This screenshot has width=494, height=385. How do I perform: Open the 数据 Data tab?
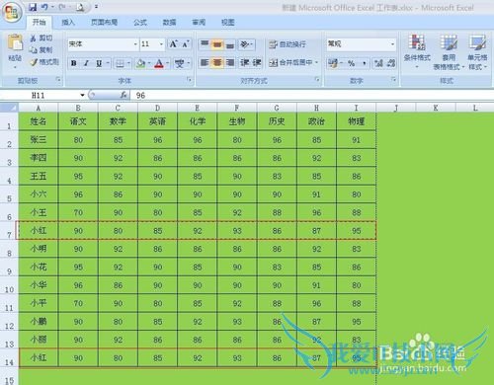169,23
